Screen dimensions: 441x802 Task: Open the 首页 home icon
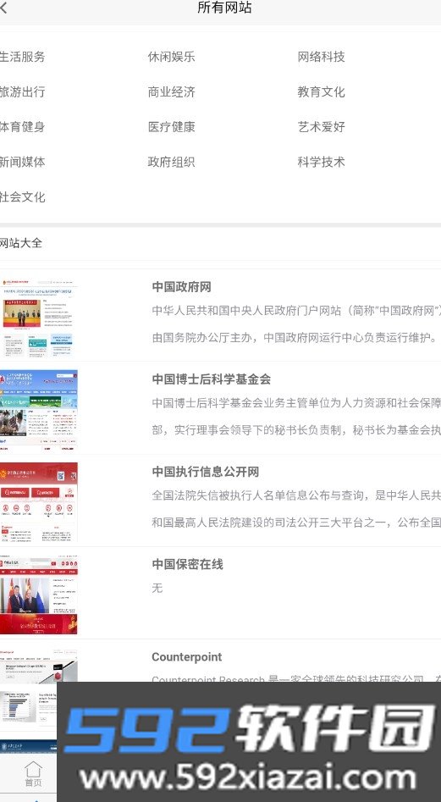[33, 774]
